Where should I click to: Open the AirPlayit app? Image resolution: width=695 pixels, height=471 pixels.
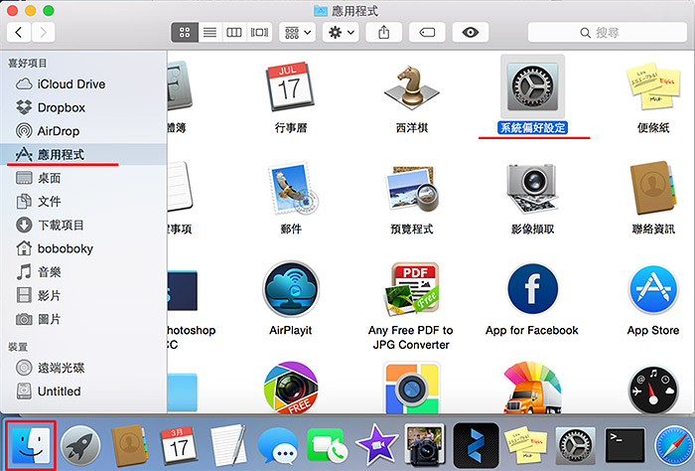tap(291, 289)
